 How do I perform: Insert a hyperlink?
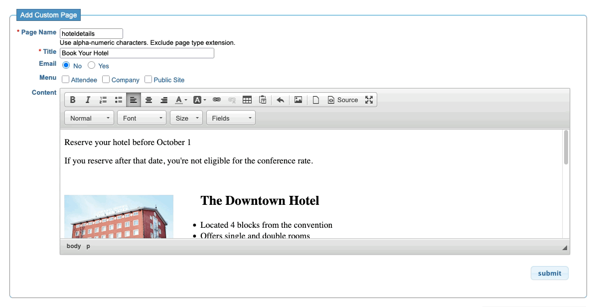coord(217,100)
